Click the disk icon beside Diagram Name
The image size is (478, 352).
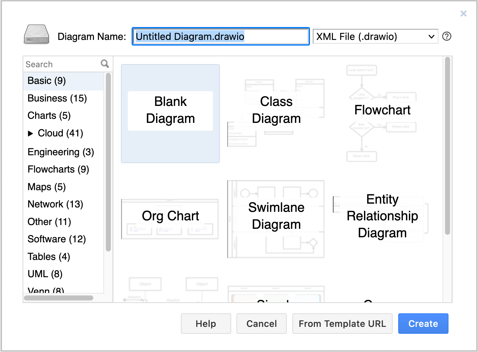36,35
